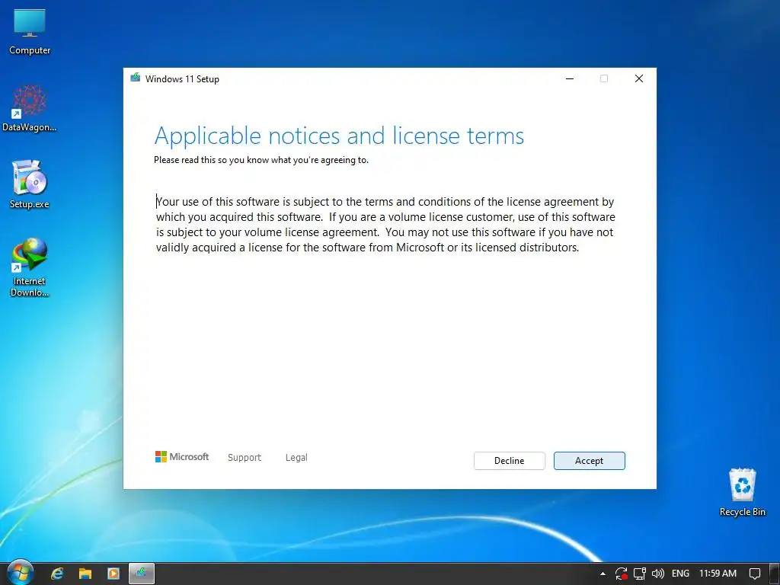Screen dimensions: 780x585
Task: Select the Setup.exe desktop icon
Action: click(x=30, y=184)
